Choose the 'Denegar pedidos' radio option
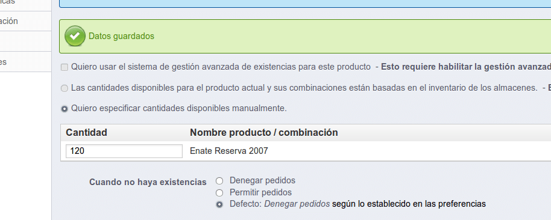The image size is (551, 220). pos(219,181)
